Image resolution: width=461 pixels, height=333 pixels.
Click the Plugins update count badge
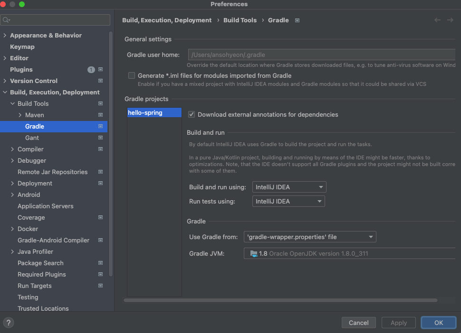(91, 70)
